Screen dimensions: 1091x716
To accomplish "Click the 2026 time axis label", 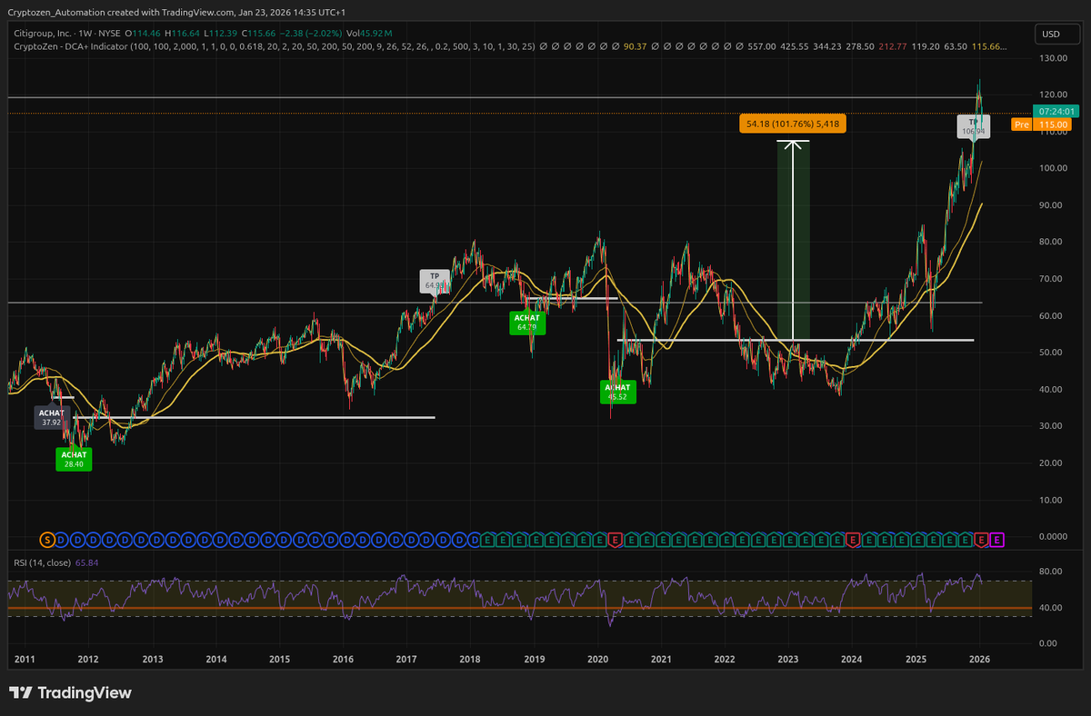I will [978, 659].
